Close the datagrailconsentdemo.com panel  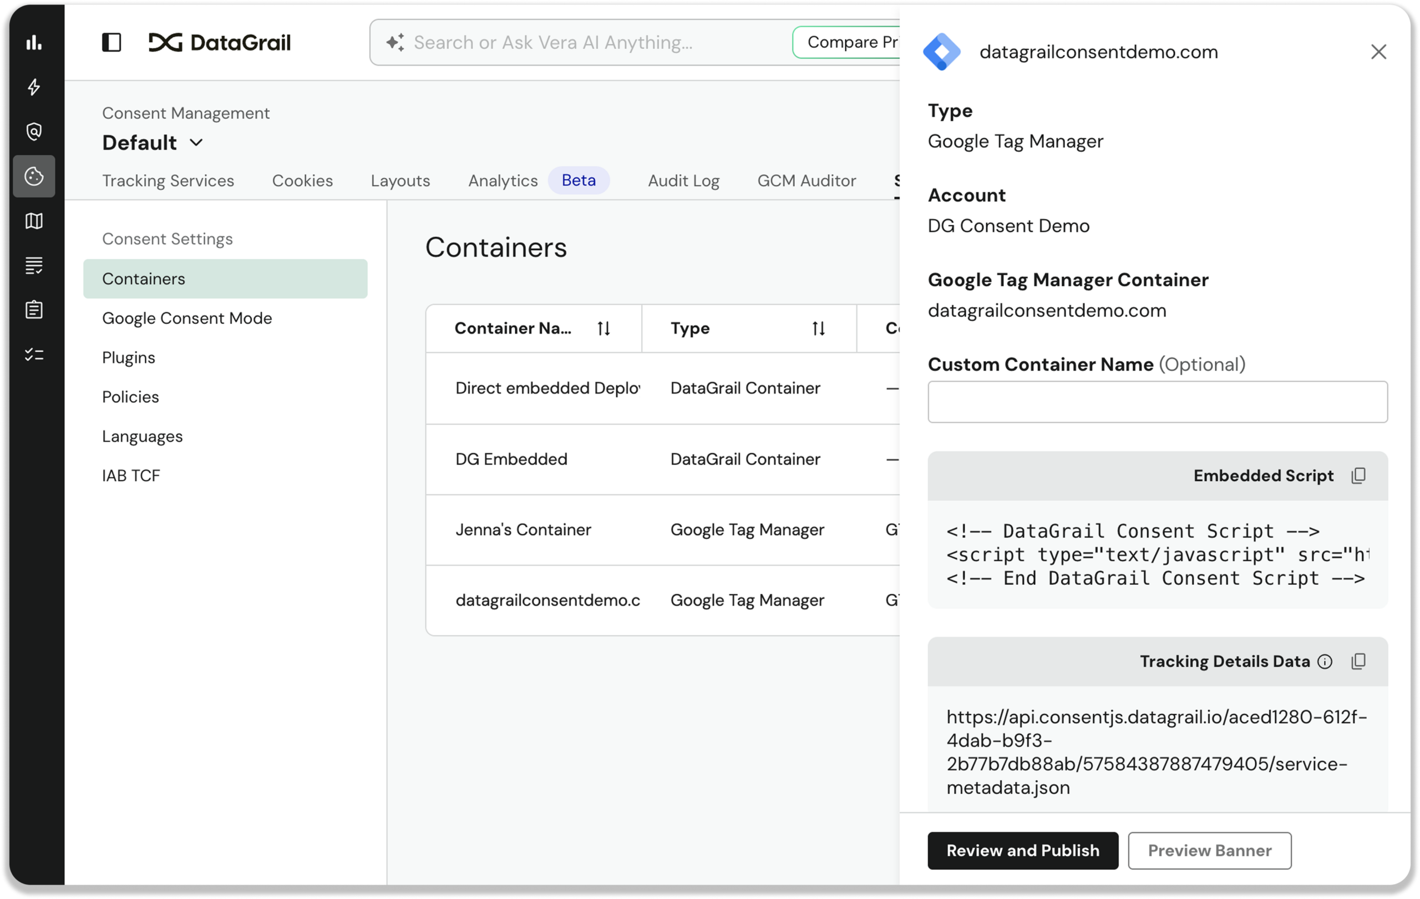coord(1378,52)
